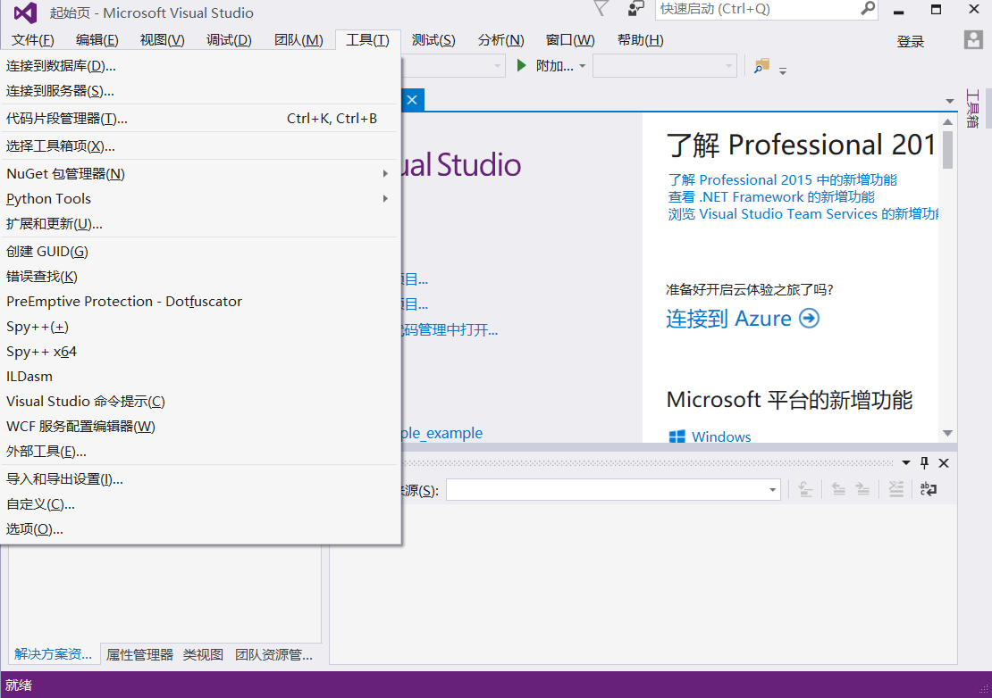Launch Spy++ from the Tools menu

[x=199, y=327]
